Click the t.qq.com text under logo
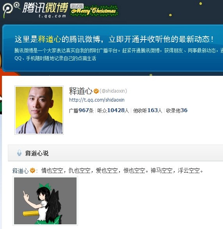The image size is (223, 229). tap(52, 16)
